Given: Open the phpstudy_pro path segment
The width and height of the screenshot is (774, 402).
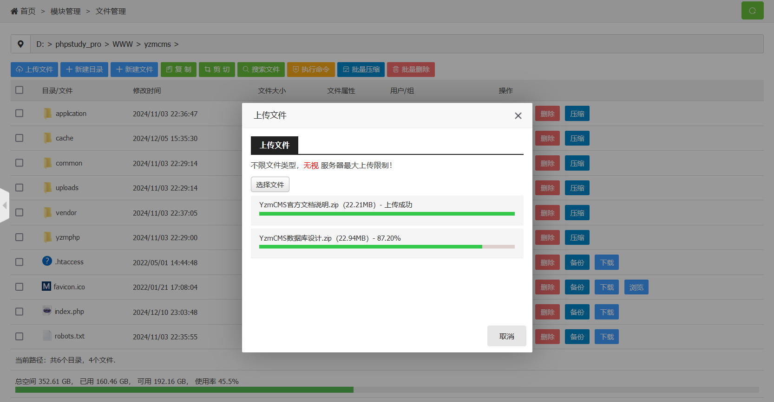Looking at the screenshot, I should click(x=78, y=44).
